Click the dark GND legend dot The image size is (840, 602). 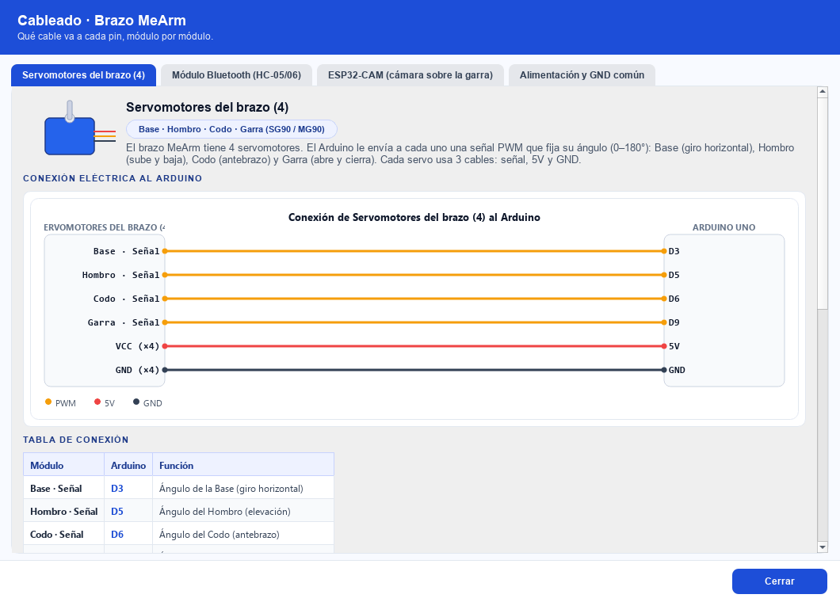click(x=136, y=402)
